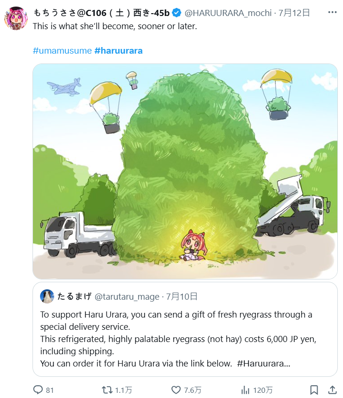This screenshot has height=398, width=343.
Task: Click the reply comment icon
Action: (x=38, y=390)
